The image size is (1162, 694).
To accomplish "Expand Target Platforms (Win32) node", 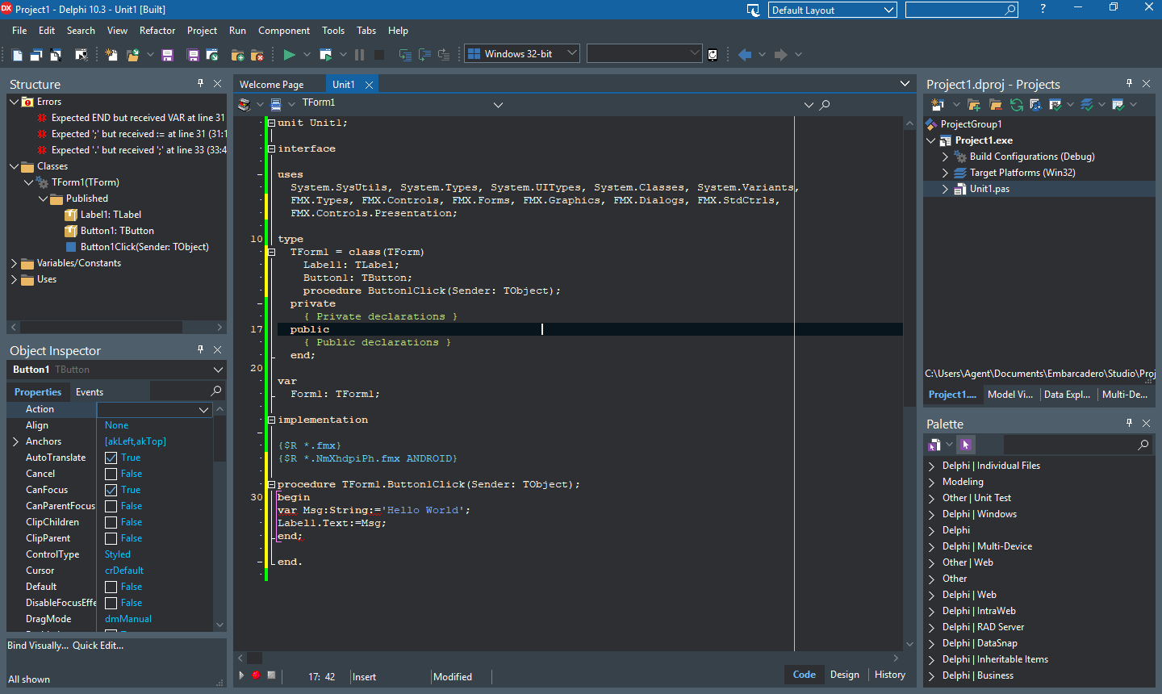I will (x=945, y=173).
